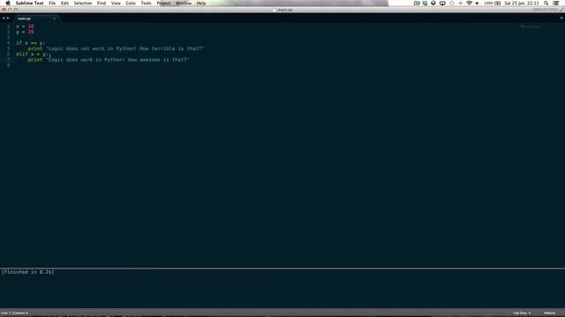Viewport: 565px width, 317px height.
Task: Open the Selection menu
Action: (83, 4)
